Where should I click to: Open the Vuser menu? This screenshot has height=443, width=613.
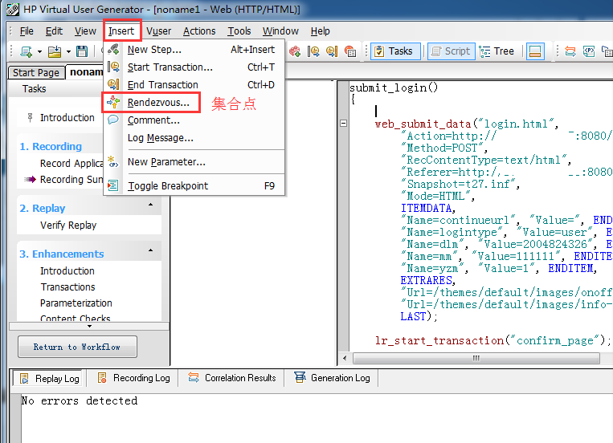159,30
